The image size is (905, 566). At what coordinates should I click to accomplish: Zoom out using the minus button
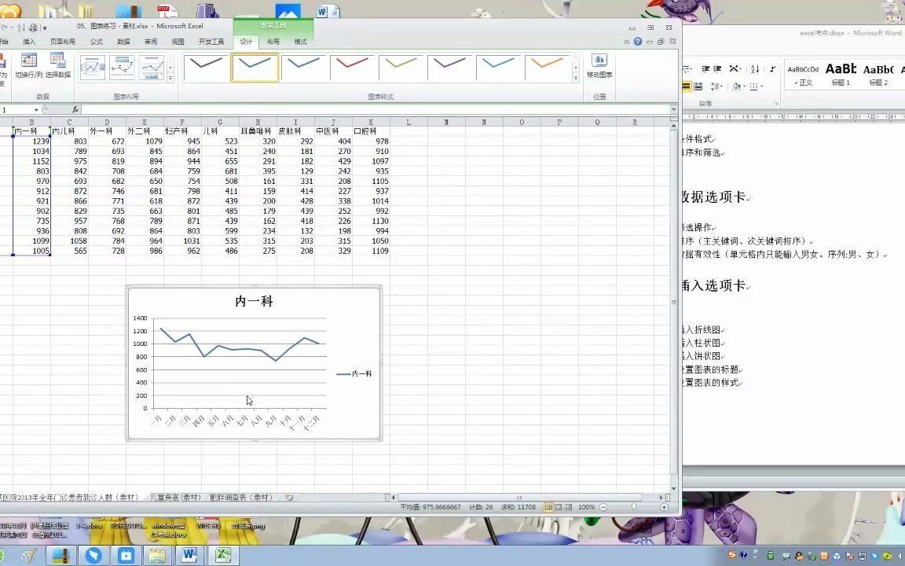[x=602, y=507]
